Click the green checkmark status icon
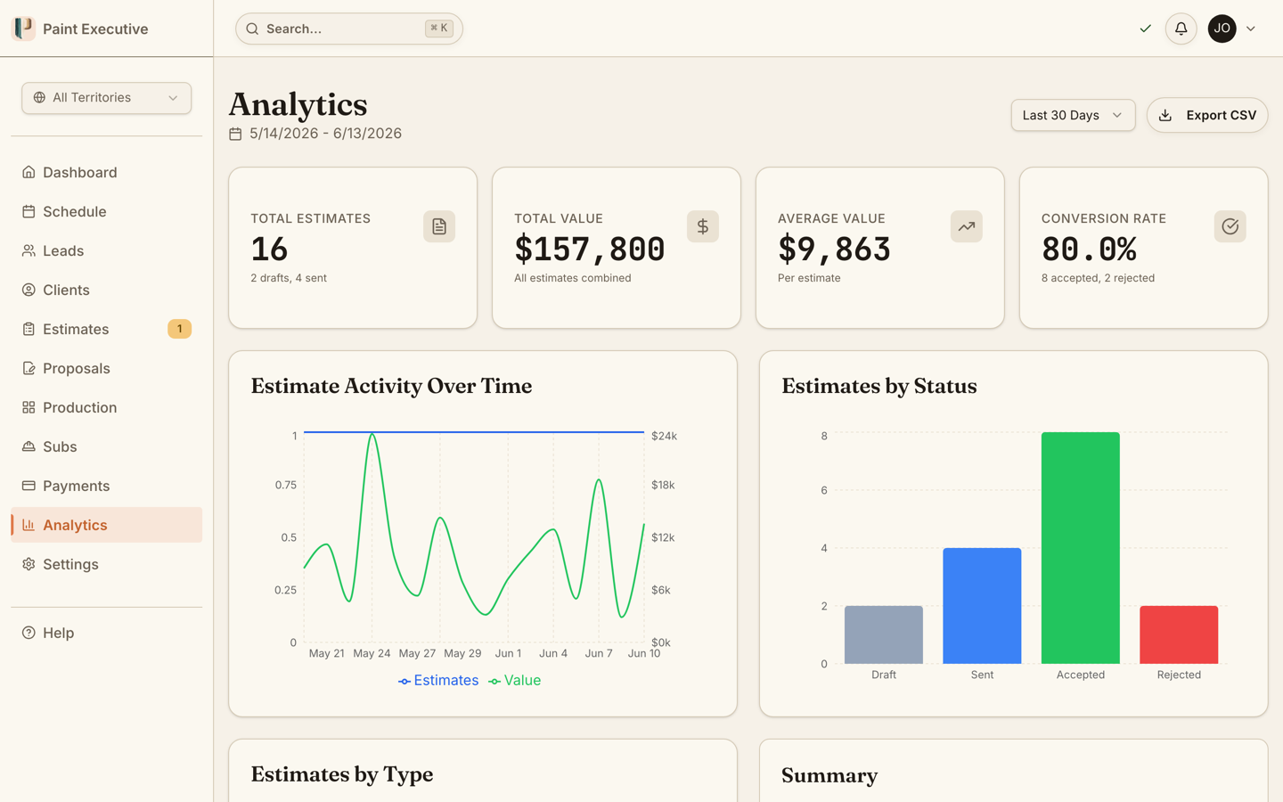This screenshot has width=1283, height=802. coord(1145,29)
